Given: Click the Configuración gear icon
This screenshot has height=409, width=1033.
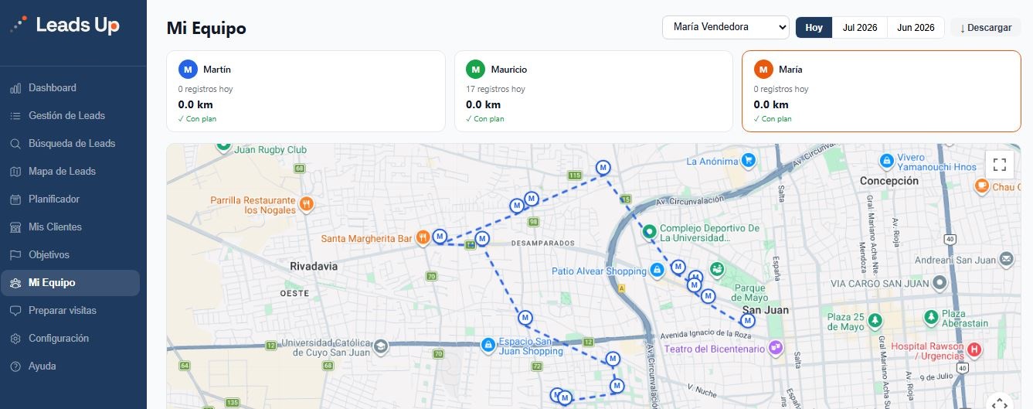Looking at the screenshot, I should tap(15, 339).
